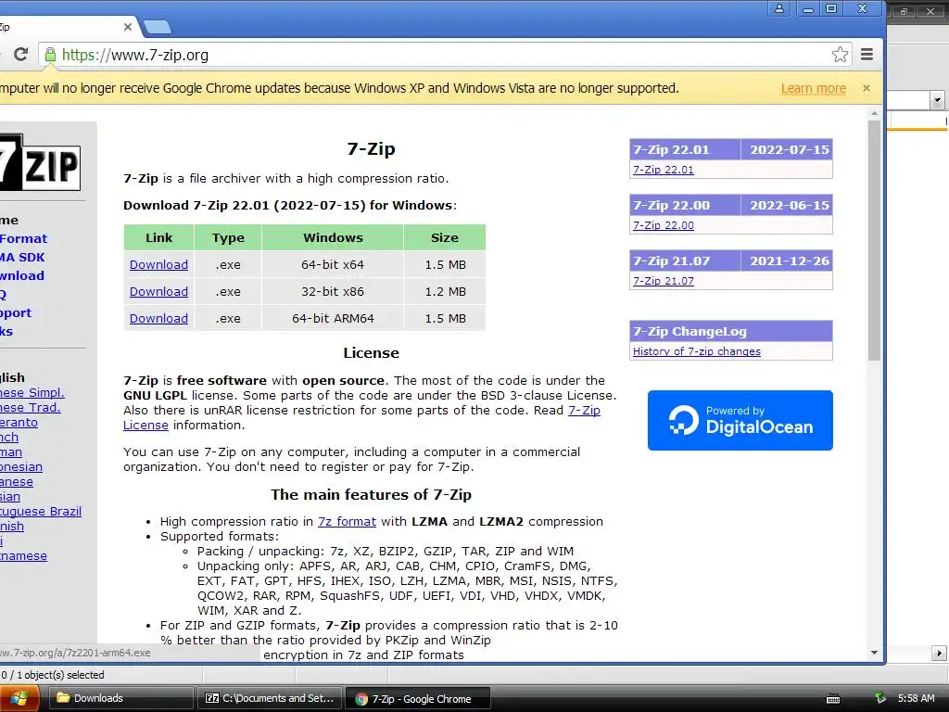Open the 7-Zip 22.01 news link
Viewport: 949px width, 712px height.
tap(664, 170)
